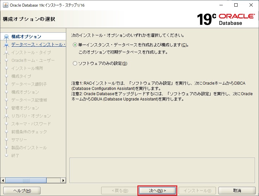Screen dimensions: 259x196
Task: Select the ソフトウェアのみの設定 radio button
Action: click(75, 63)
